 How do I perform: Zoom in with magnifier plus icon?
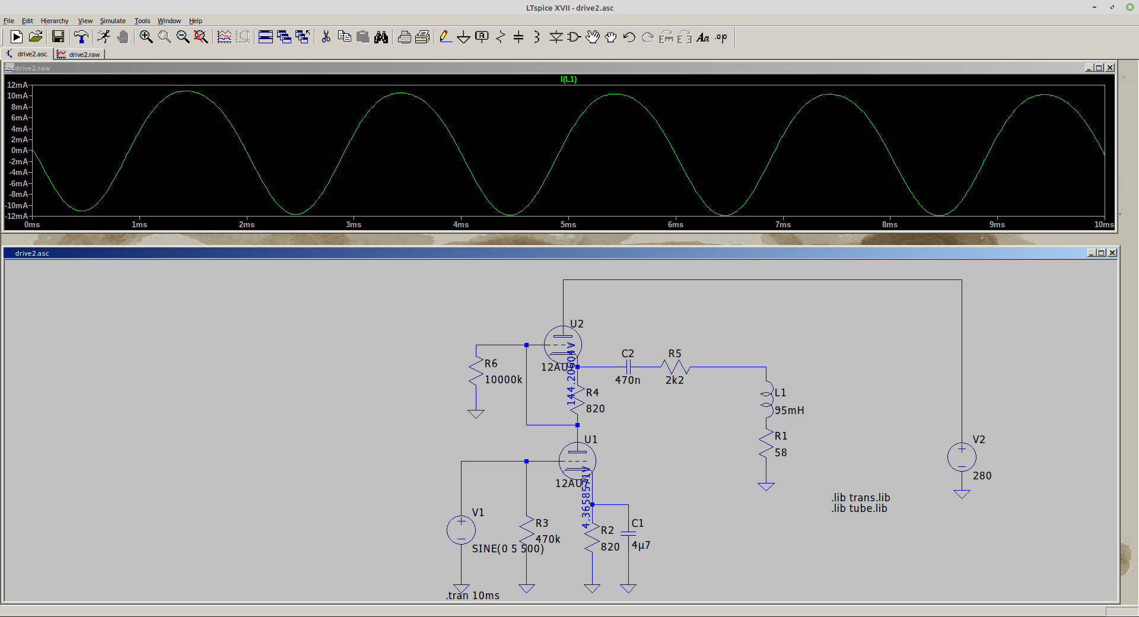click(x=146, y=37)
